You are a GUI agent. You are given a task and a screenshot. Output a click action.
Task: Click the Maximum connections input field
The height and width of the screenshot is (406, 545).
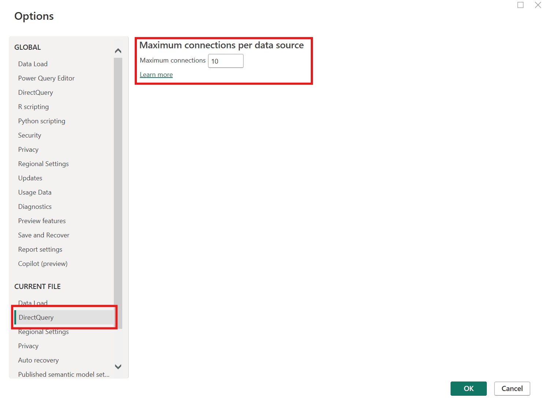click(225, 61)
